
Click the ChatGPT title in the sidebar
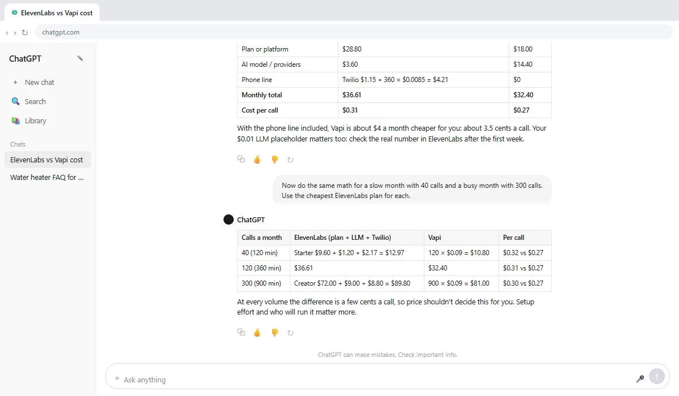click(25, 59)
